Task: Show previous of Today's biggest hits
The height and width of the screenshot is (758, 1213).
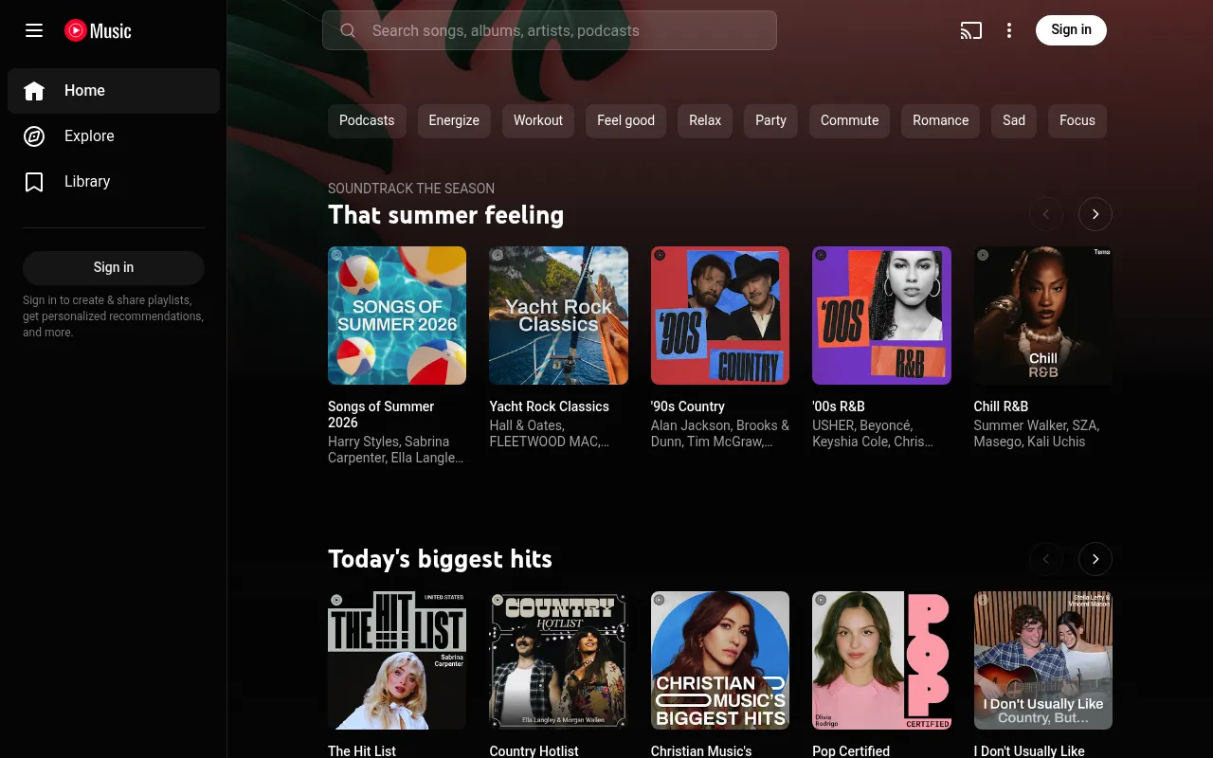Action: tap(1046, 559)
